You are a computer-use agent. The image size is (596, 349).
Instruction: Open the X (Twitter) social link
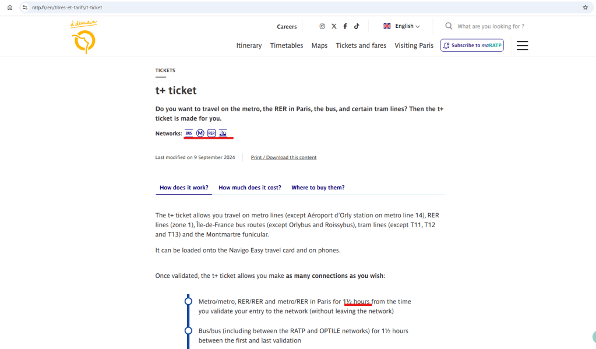tap(334, 26)
